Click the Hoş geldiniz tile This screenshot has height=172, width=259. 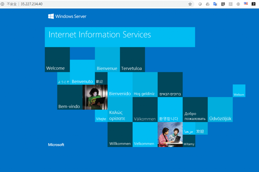tap(145, 85)
